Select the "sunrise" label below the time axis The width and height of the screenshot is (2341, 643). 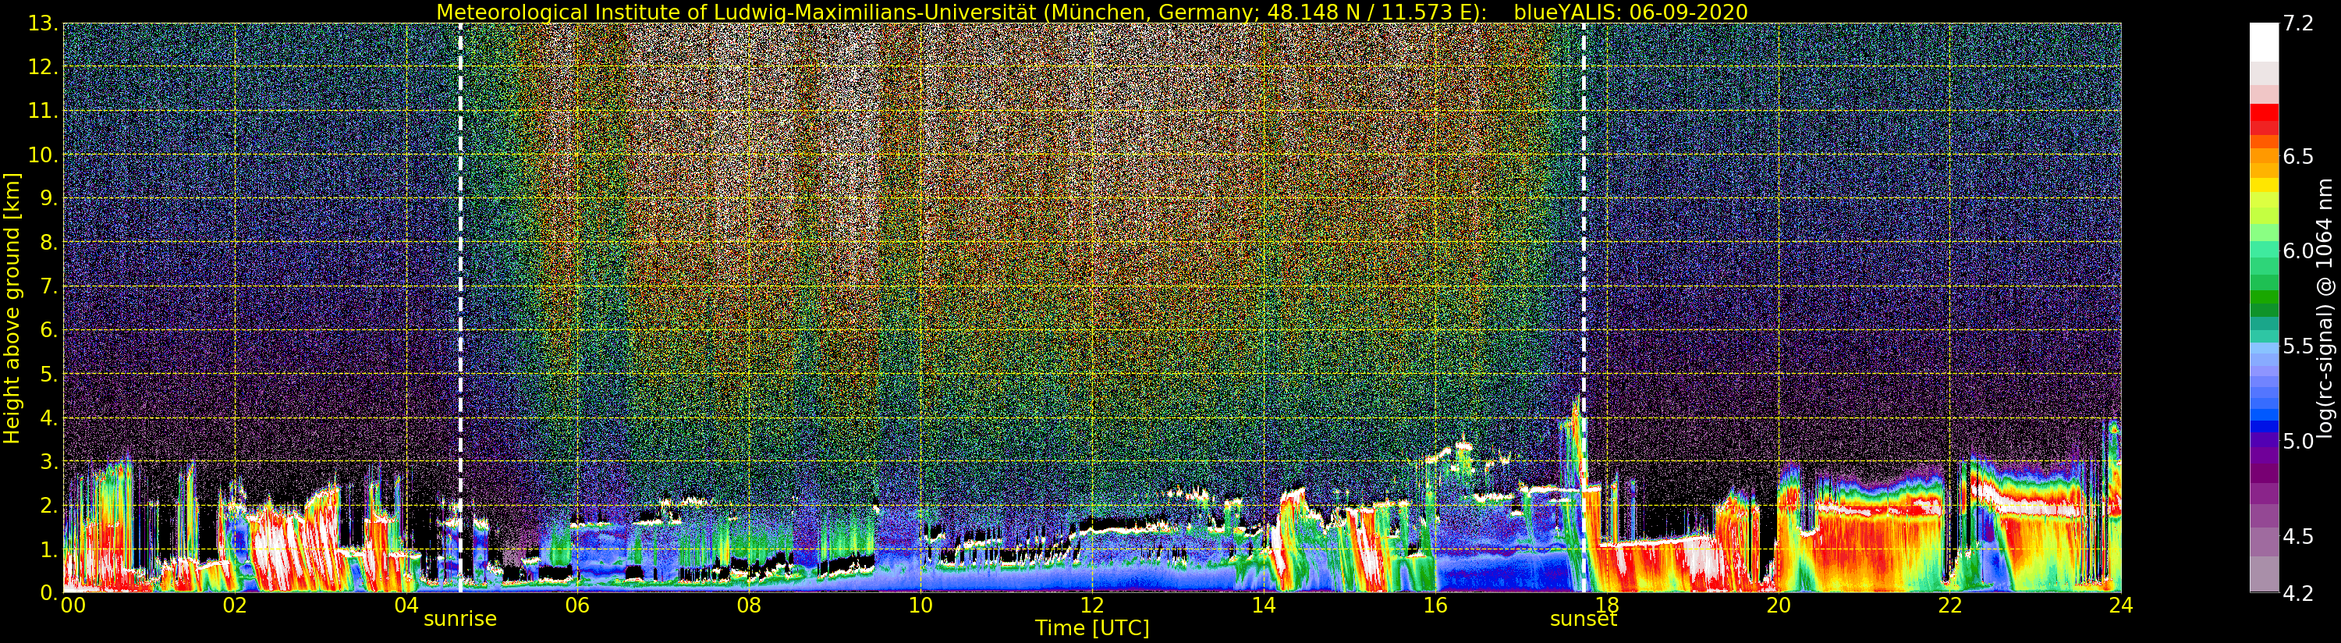tap(459, 620)
